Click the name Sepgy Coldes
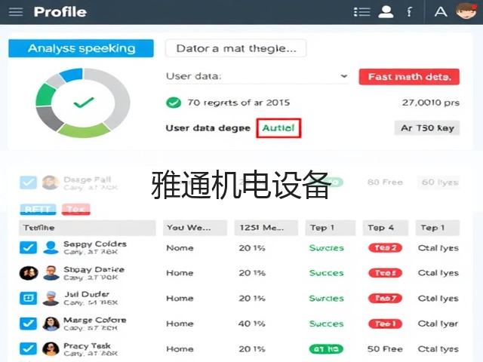483x362 pixels. coord(95,244)
